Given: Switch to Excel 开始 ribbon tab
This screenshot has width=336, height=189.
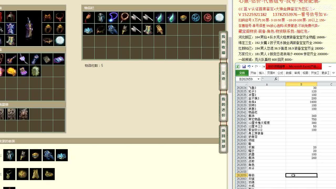Looking at the screenshot, I should point(253,73).
